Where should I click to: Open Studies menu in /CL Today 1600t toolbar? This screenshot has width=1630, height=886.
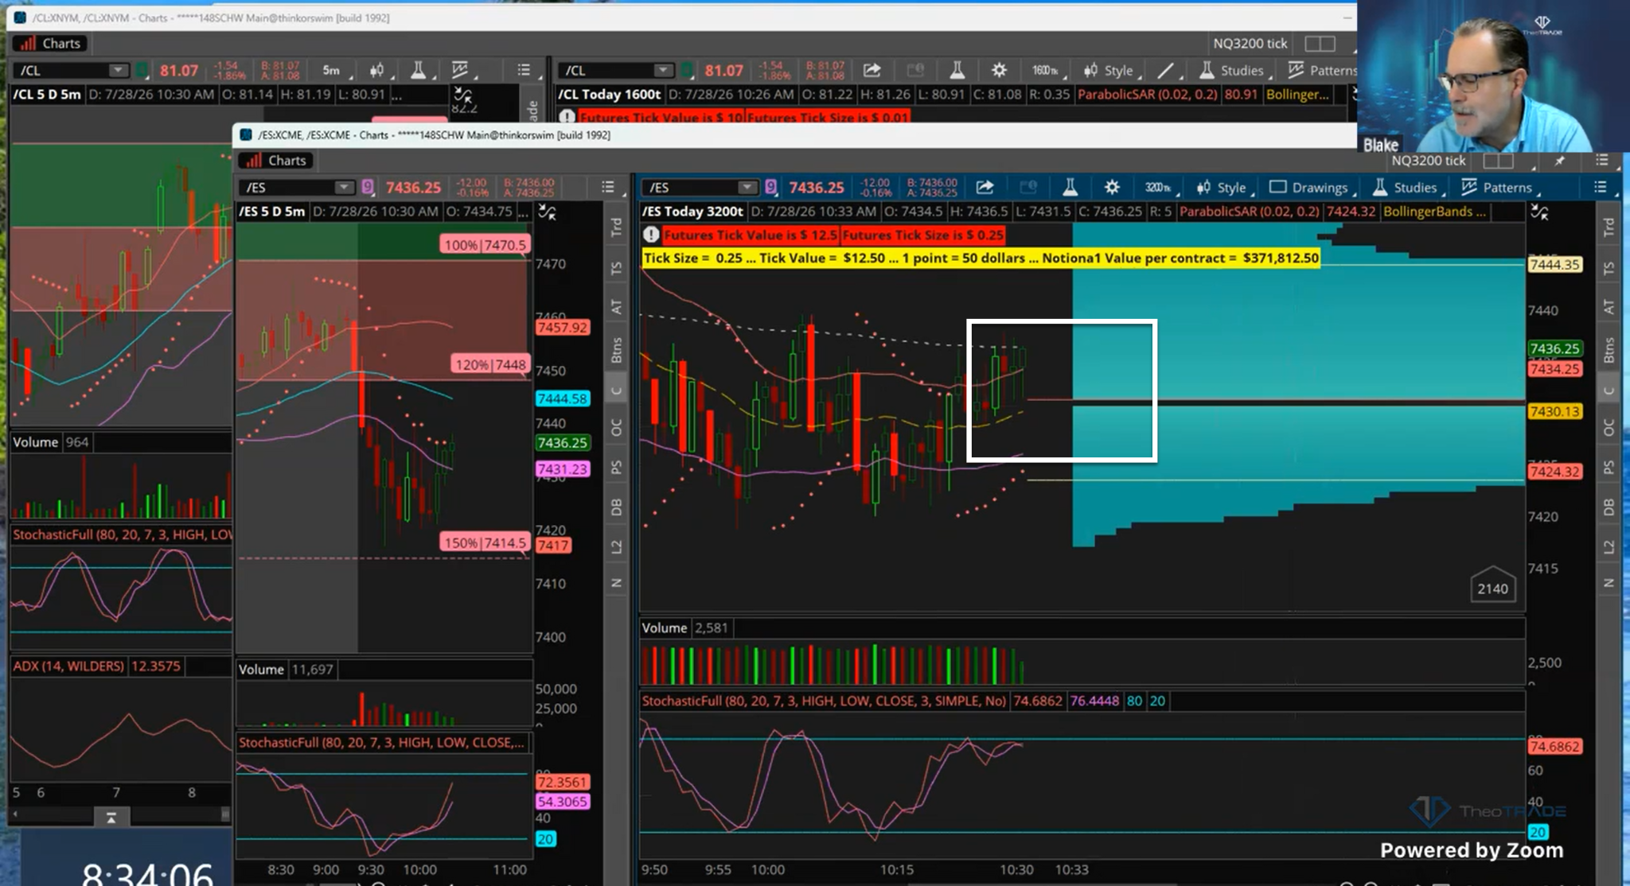1234,70
